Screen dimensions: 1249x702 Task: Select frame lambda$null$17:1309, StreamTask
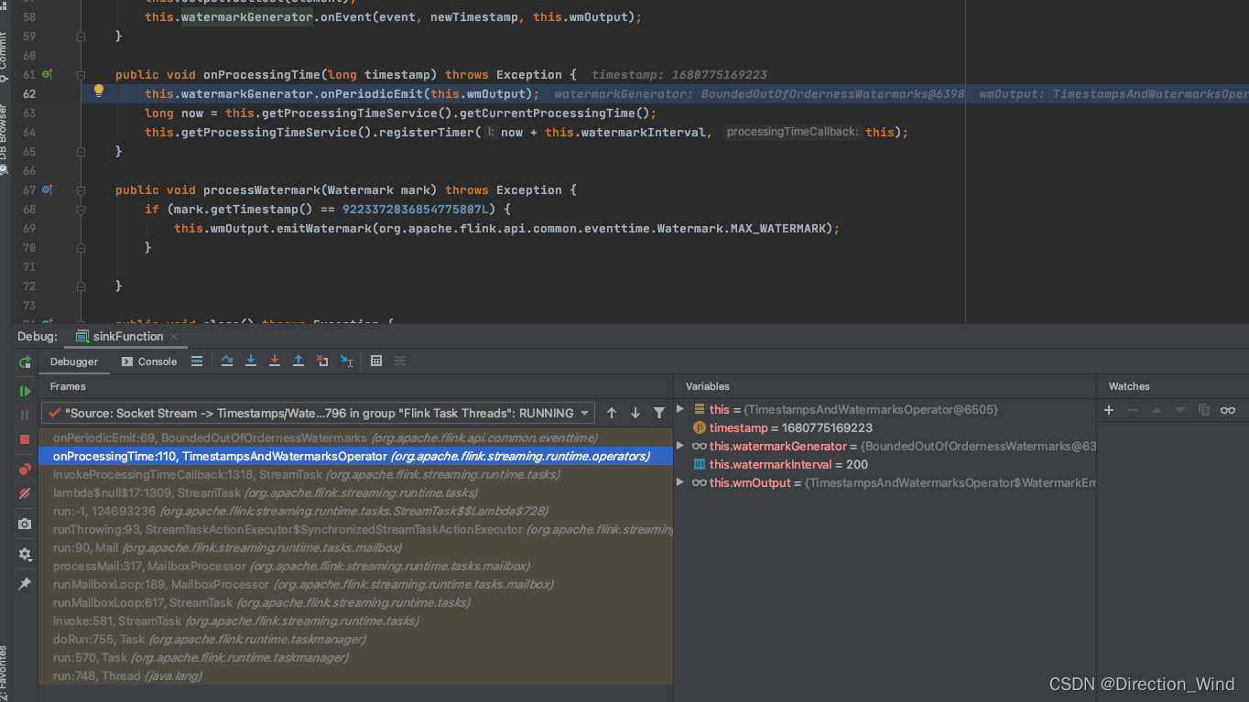355,492
